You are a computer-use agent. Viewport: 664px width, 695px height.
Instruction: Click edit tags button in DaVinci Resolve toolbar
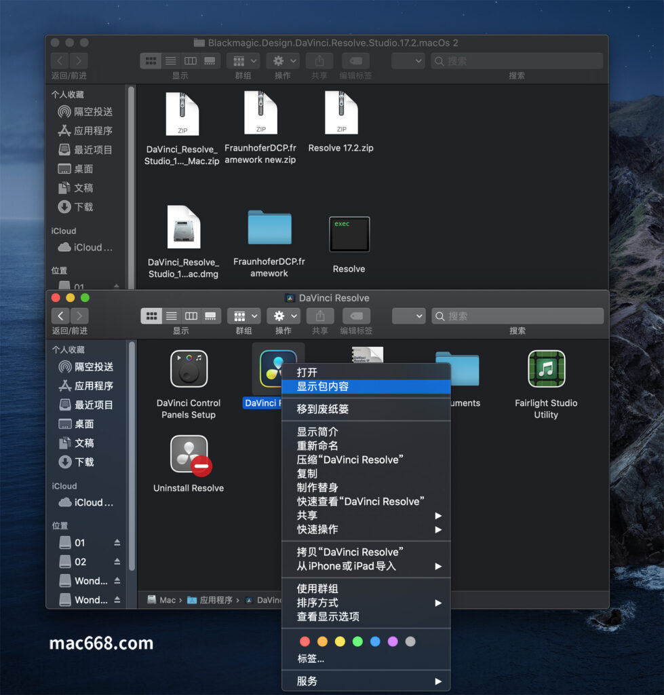[356, 316]
